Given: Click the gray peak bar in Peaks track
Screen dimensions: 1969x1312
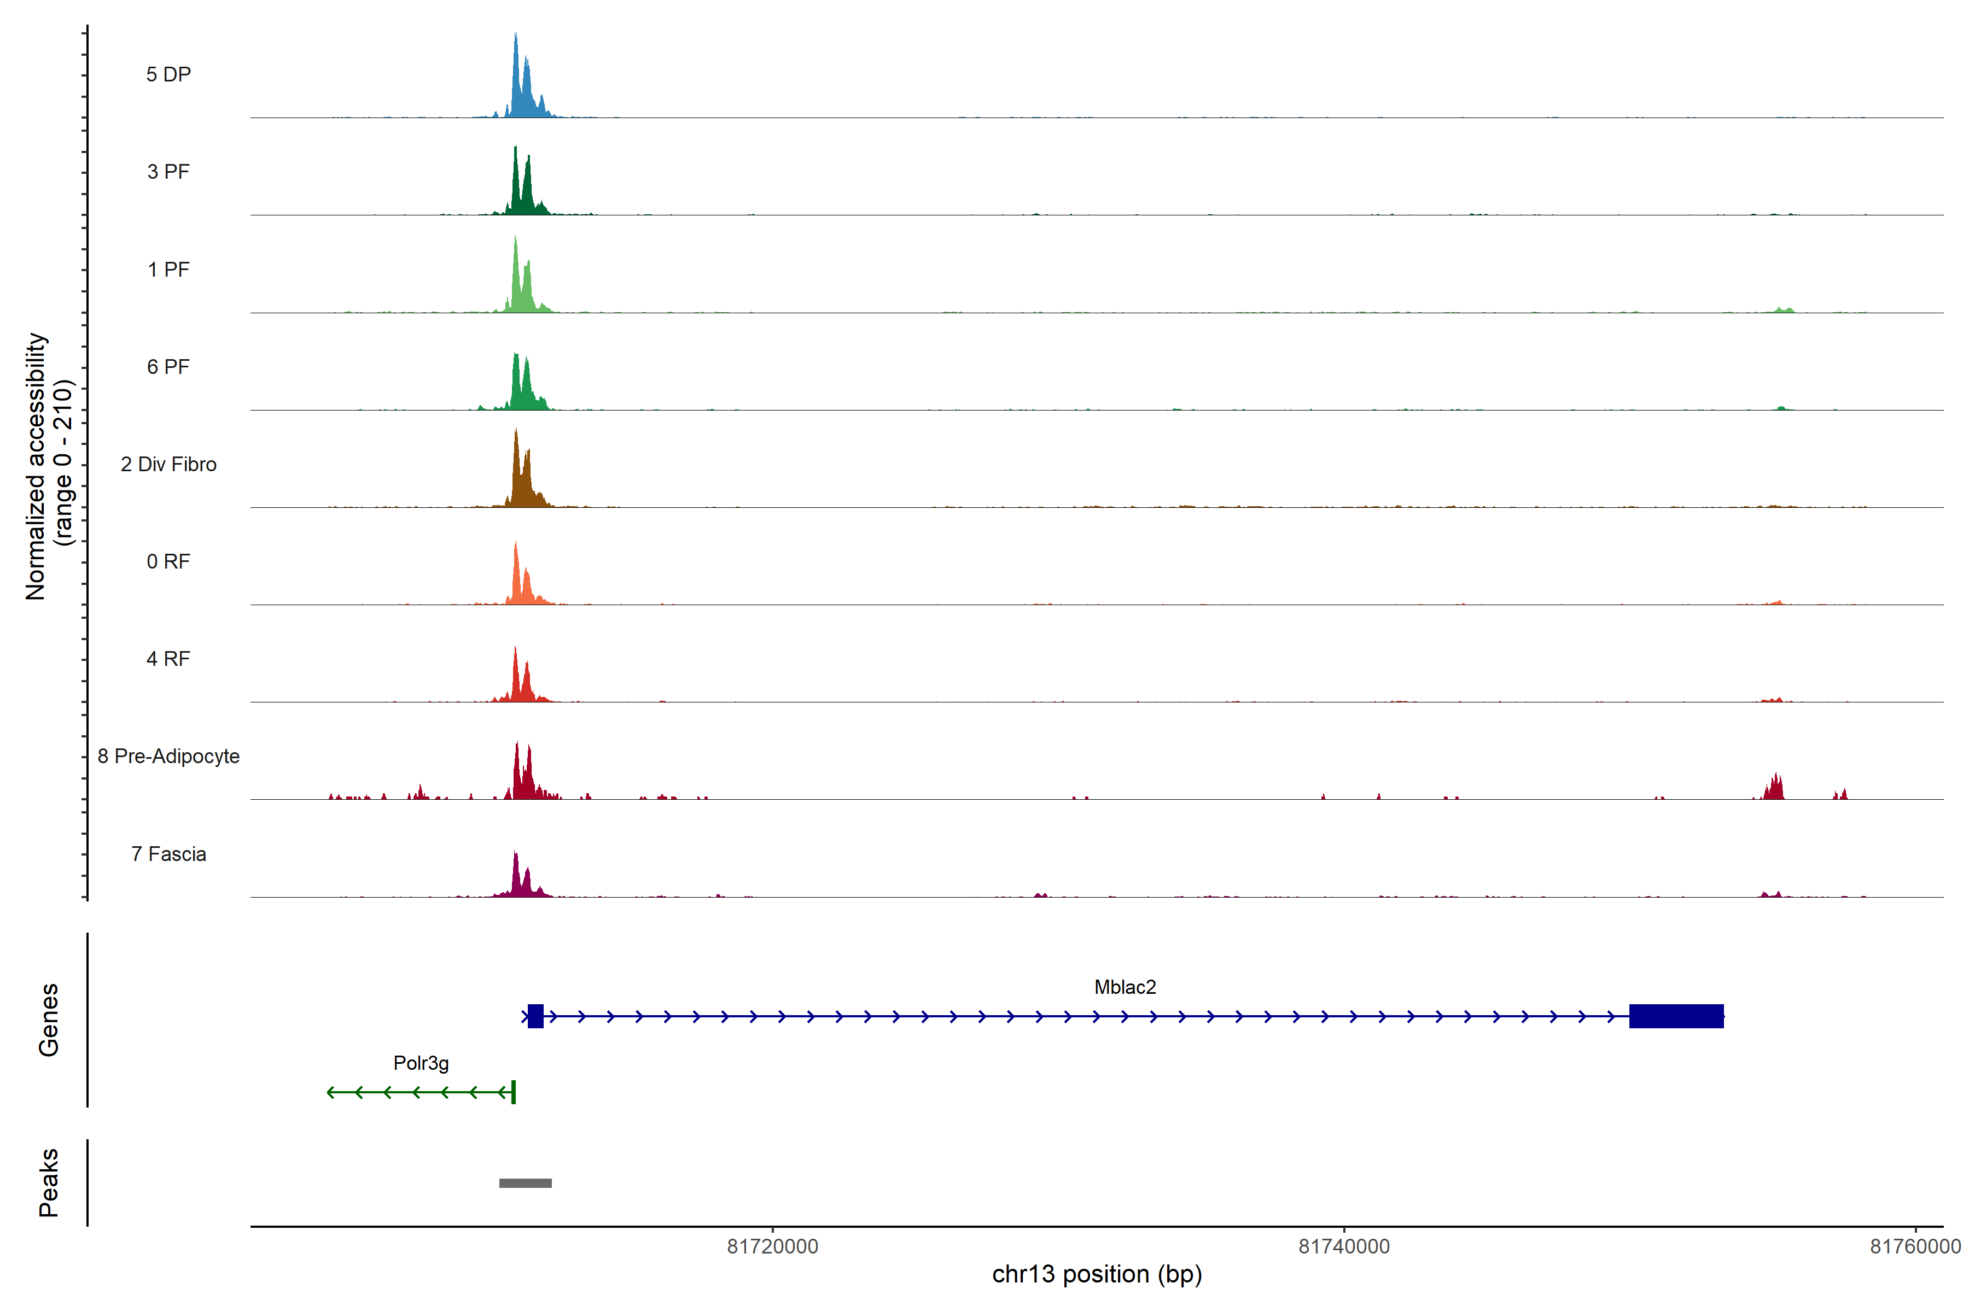Looking at the screenshot, I should 525,1182.
